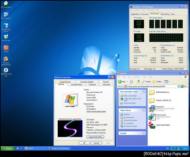
Task: Click the Share this folder link
Action: click(x=130, y=103)
